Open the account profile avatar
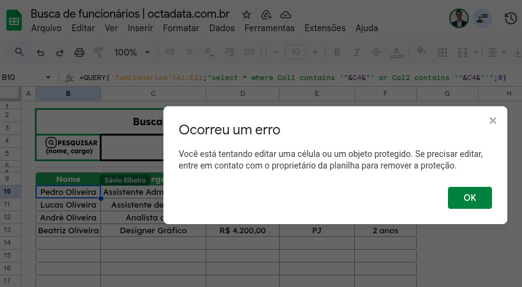Viewport: 522px width, 287px height. click(459, 18)
